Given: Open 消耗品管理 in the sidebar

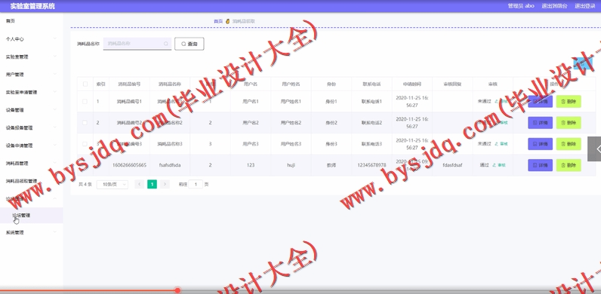Looking at the screenshot, I should point(17,164).
